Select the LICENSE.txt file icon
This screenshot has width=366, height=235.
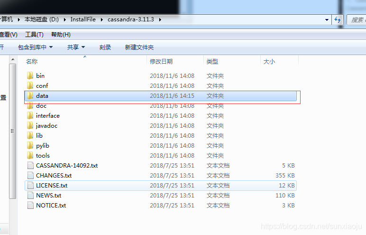pos(30,186)
